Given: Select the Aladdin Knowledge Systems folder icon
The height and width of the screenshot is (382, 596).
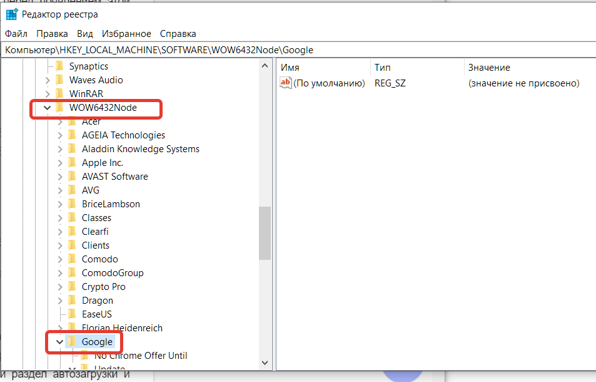Looking at the screenshot, I should [72, 149].
